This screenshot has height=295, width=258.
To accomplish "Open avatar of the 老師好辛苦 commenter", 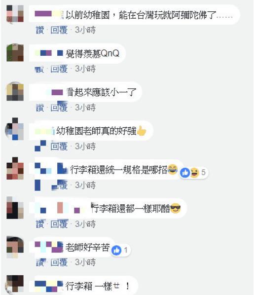I will tap(15, 247).
